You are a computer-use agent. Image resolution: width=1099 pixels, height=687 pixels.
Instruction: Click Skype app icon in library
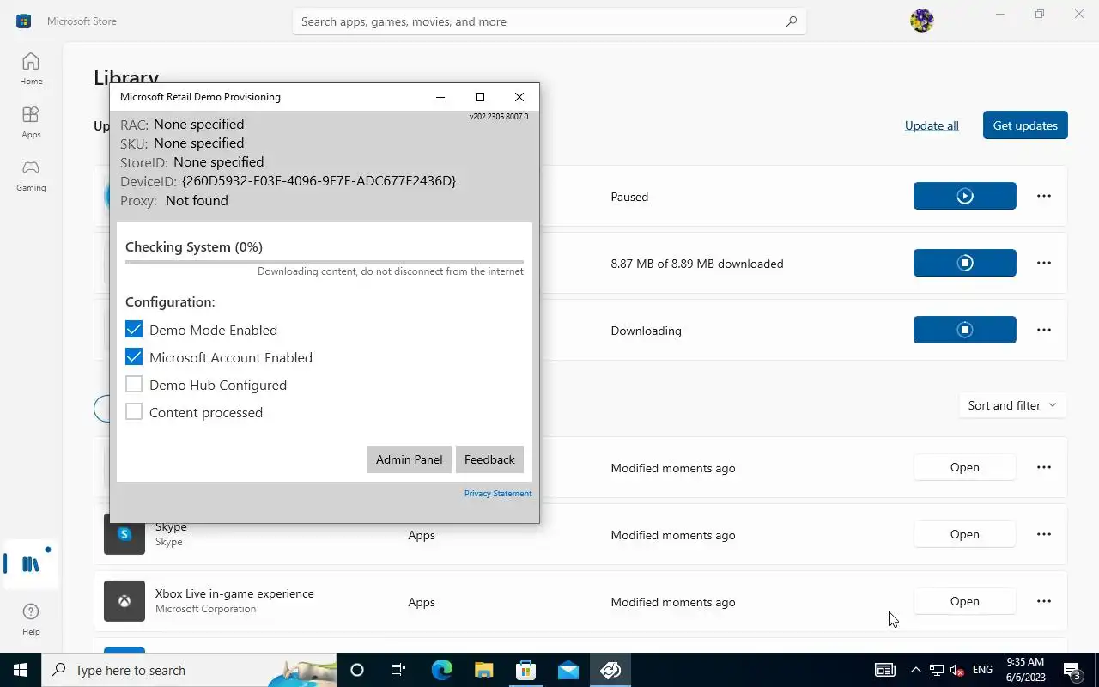click(124, 534)
